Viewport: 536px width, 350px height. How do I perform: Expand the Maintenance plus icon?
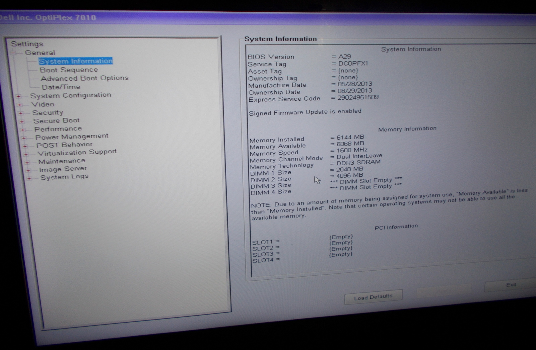coord(27,162)
